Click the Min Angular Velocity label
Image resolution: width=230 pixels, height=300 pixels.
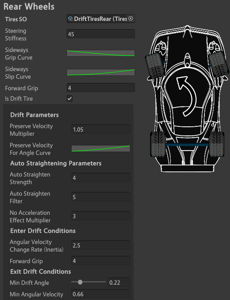36,294
